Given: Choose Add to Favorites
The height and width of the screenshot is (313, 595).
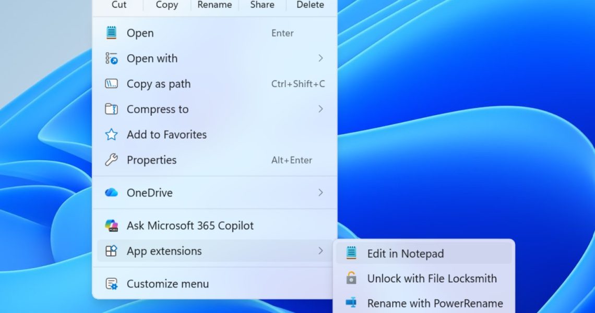Looking at the screenshot, I should tap(215, 135).
